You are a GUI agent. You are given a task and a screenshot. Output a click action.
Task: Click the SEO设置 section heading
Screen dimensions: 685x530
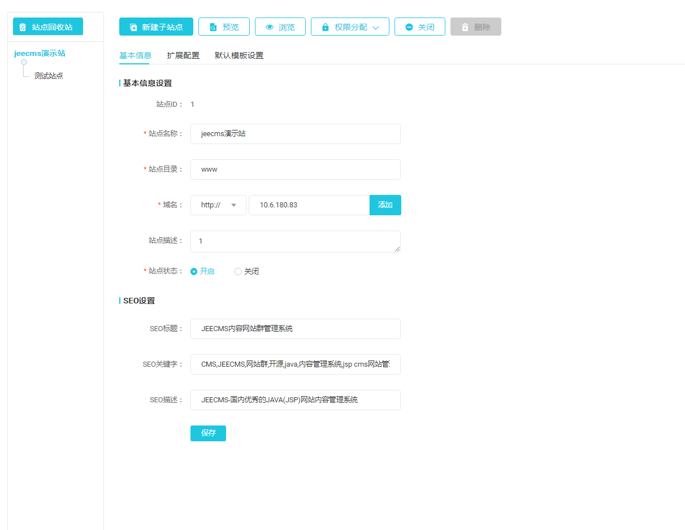click(139, 301)
